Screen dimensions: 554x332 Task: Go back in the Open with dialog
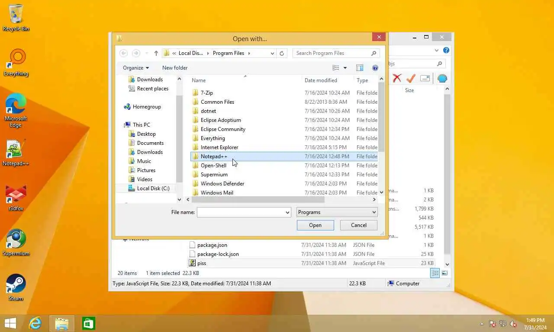coord(123,53)
